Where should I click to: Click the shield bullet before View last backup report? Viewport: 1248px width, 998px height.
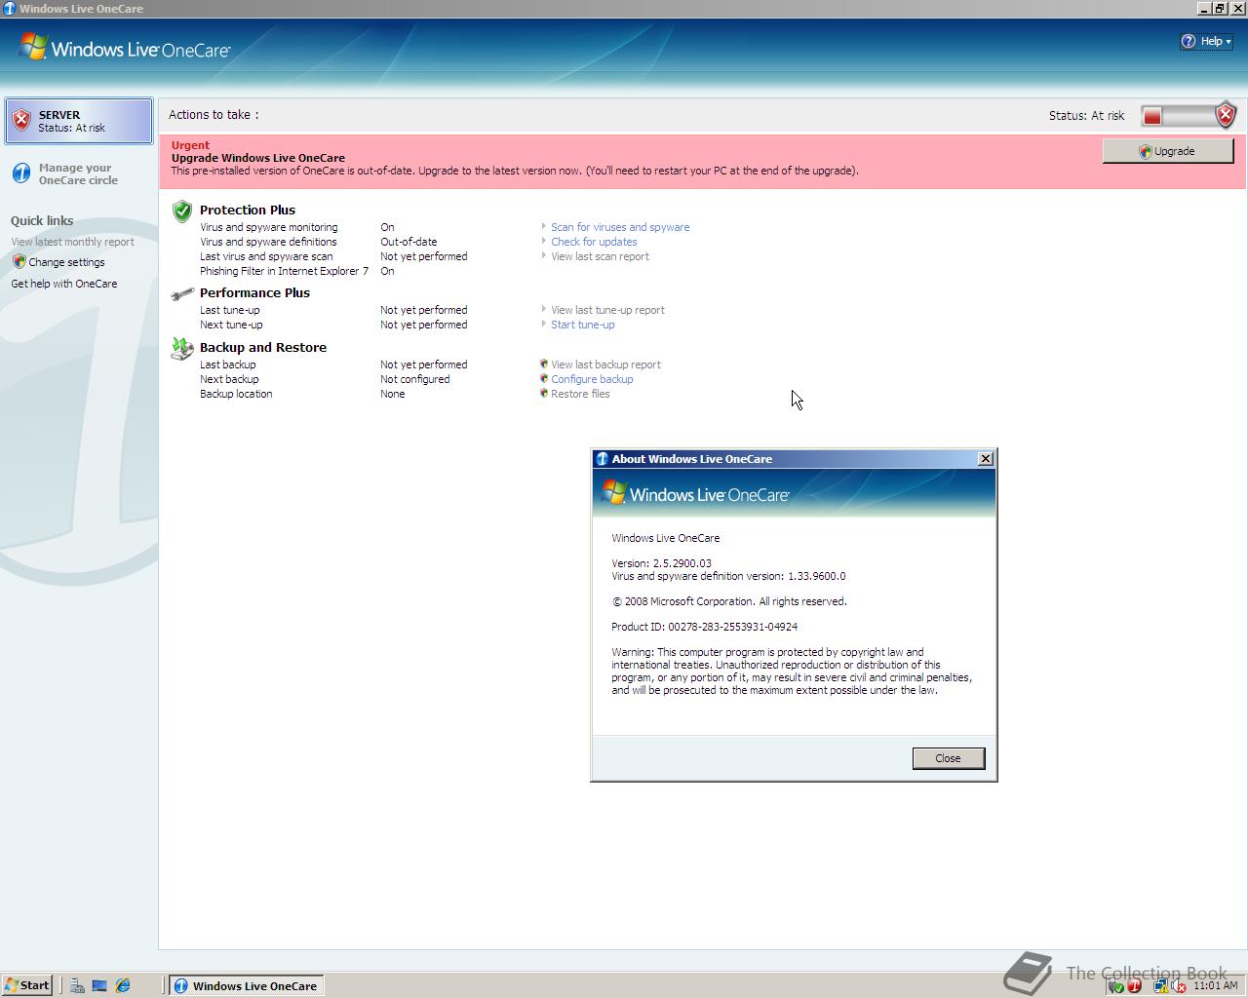544,364
